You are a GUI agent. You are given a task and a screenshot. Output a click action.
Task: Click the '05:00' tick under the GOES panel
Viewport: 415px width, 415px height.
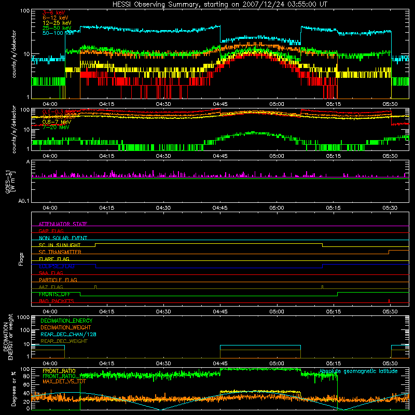tap(276, 208)
